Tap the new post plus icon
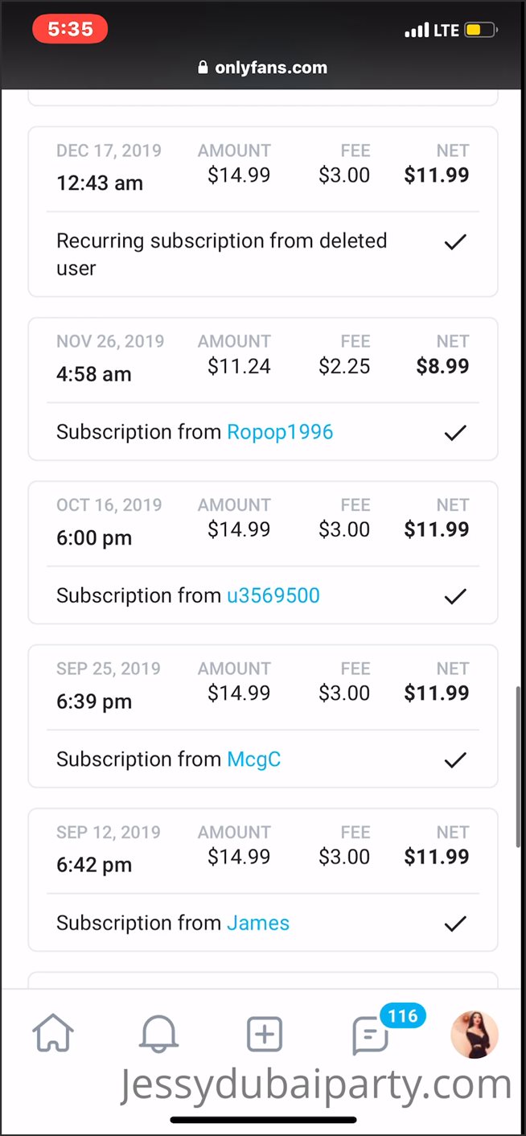The image size is (526, 1136). (265, 1034)
